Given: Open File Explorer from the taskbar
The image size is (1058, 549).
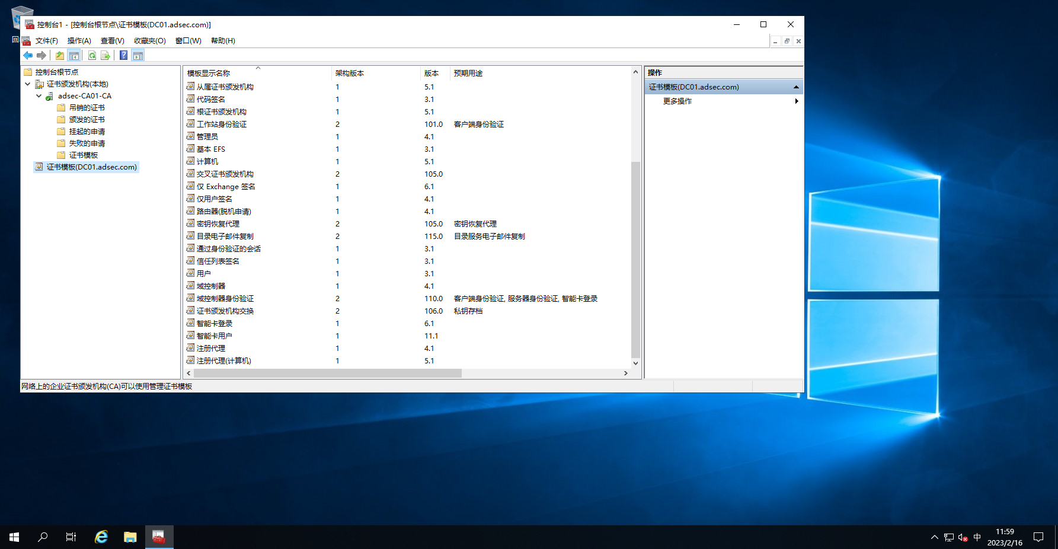Looking at the screenshot, I should (x=130, y=537).
